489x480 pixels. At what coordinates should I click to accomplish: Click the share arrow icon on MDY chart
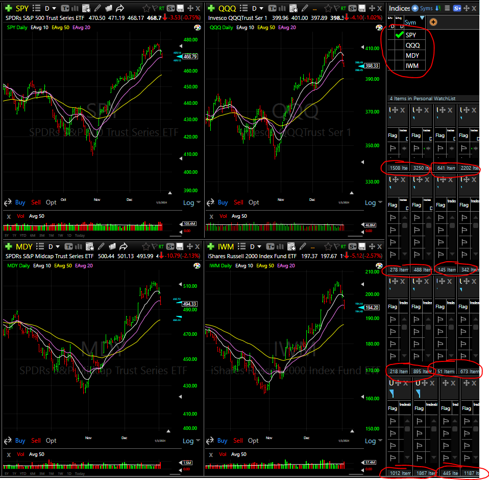124,246
